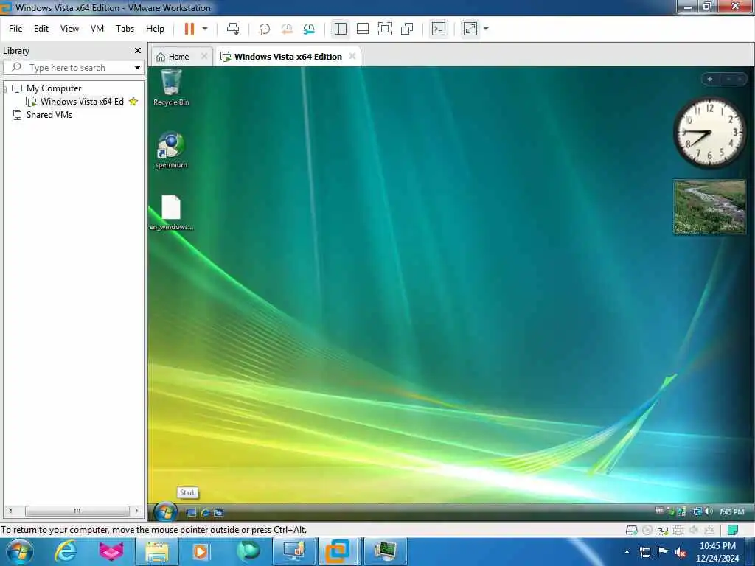Click the VMware sound card status icon
The image size is (755, 566).
pyautogui.click(x=693, y=530)
